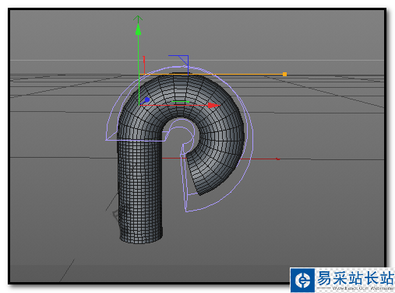Click the red world axis line right of the tube
395x293 pixels.
[x=259, y=159]
